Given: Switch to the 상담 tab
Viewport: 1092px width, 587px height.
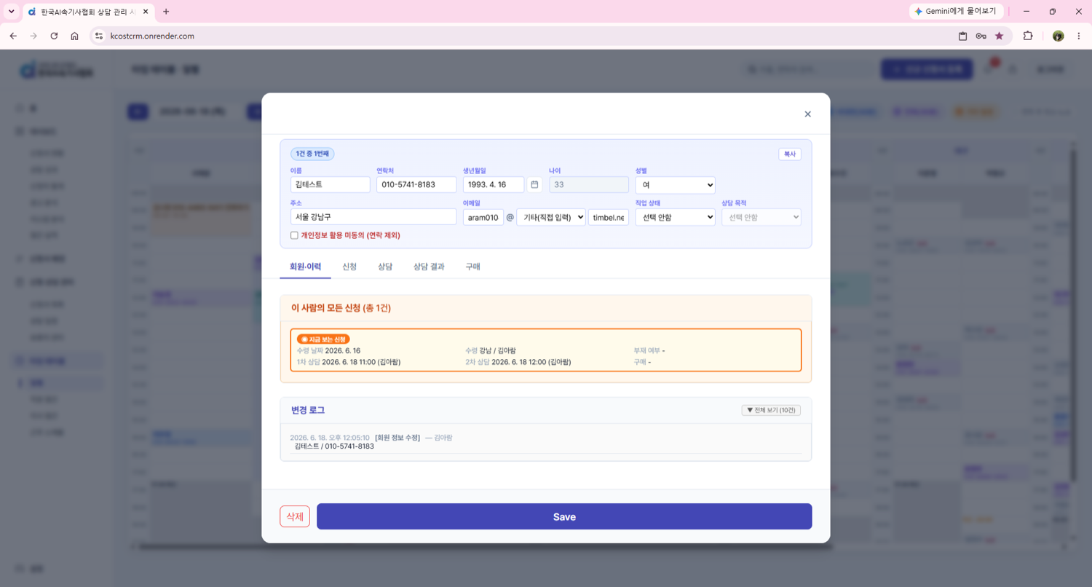Looking at the screenshot, I should (385, 267).
